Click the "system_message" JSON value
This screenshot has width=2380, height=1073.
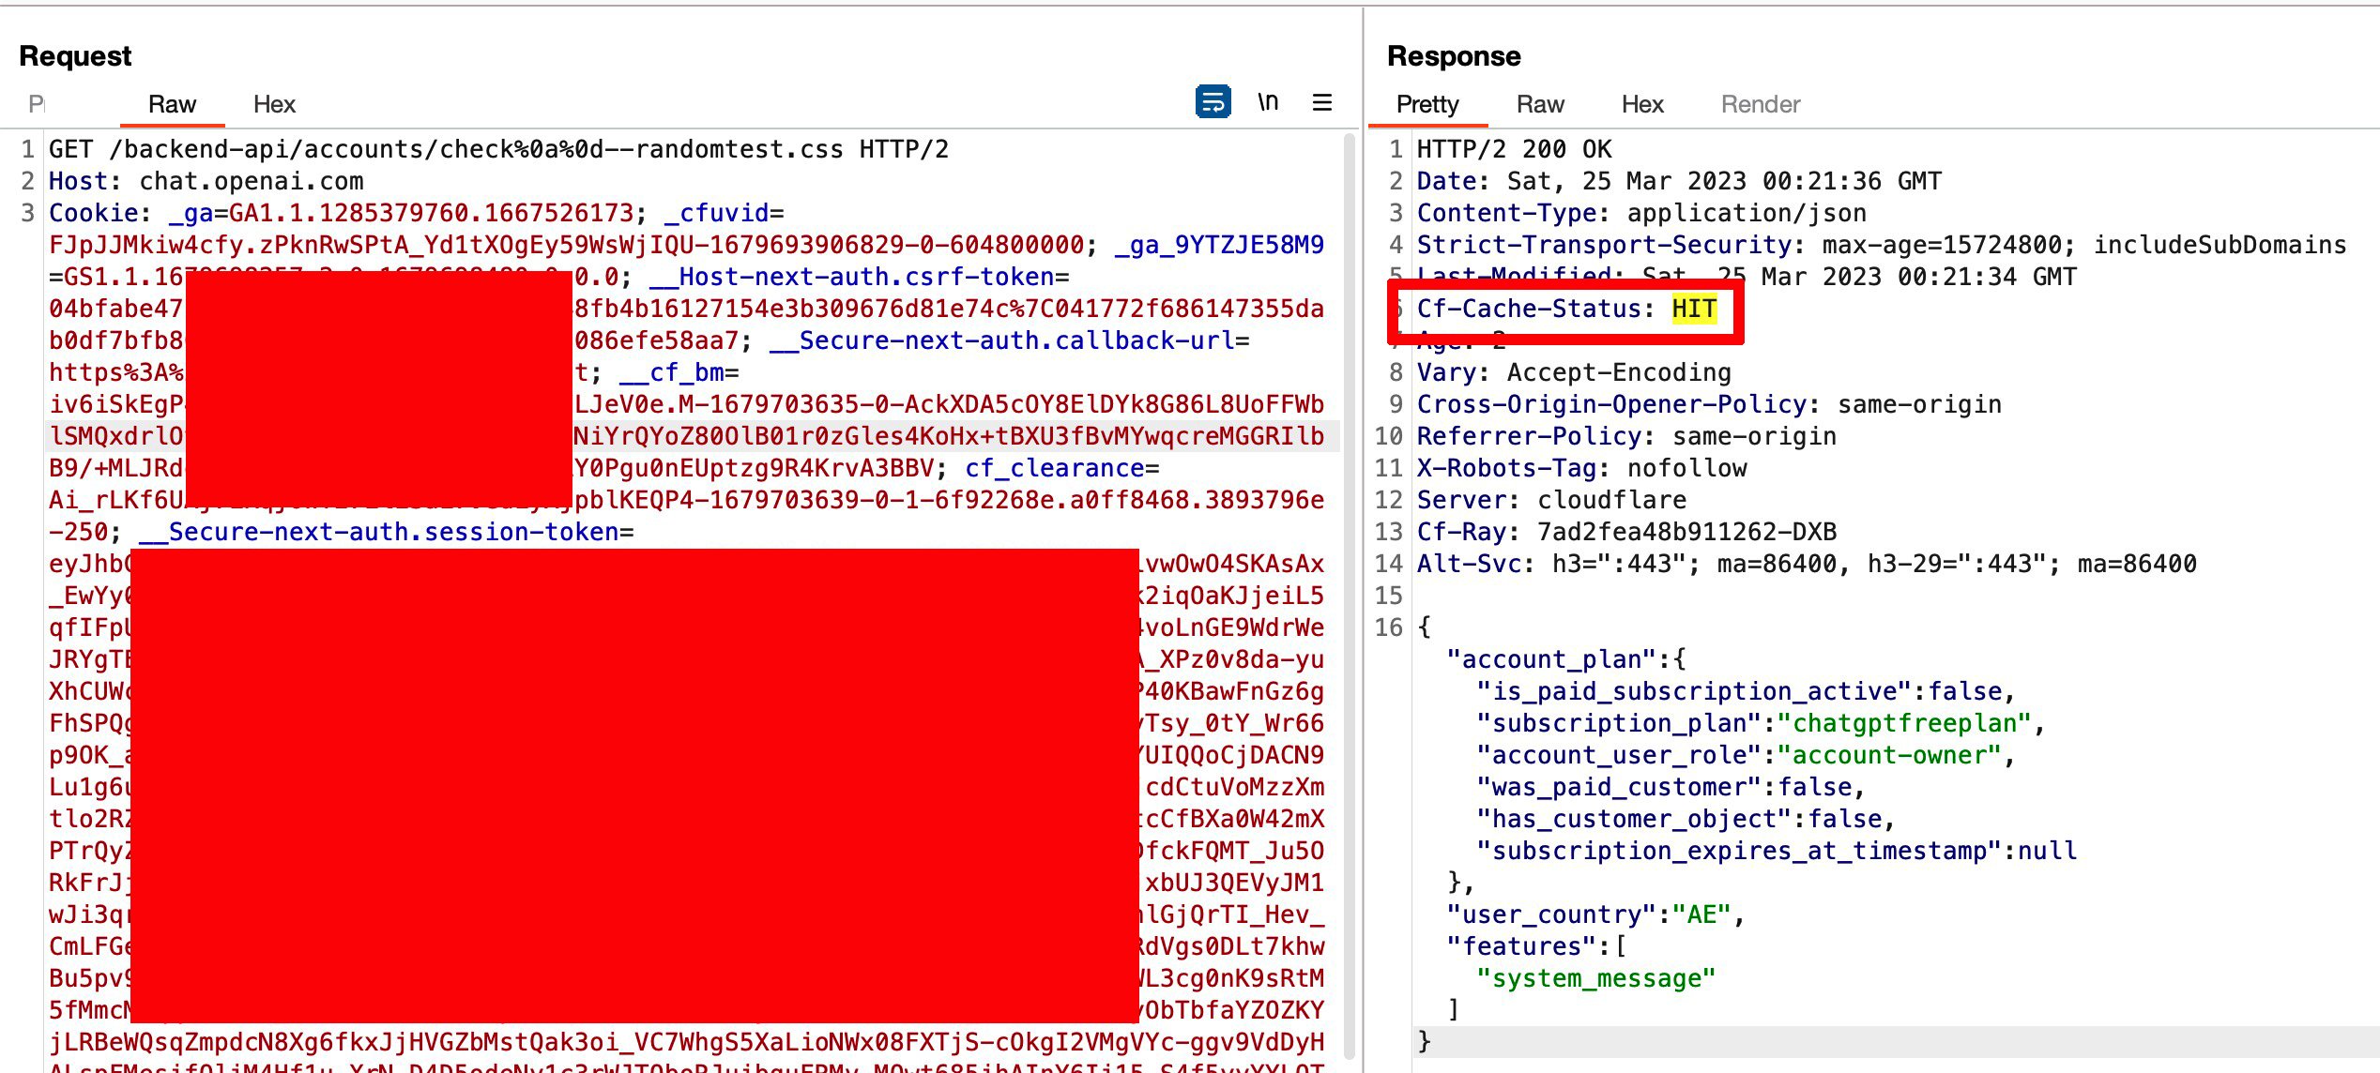pos(1596,978)
